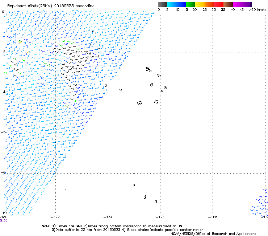Click the green 15-20 knots legend swatch
The image size is (268, 236).
190,4
